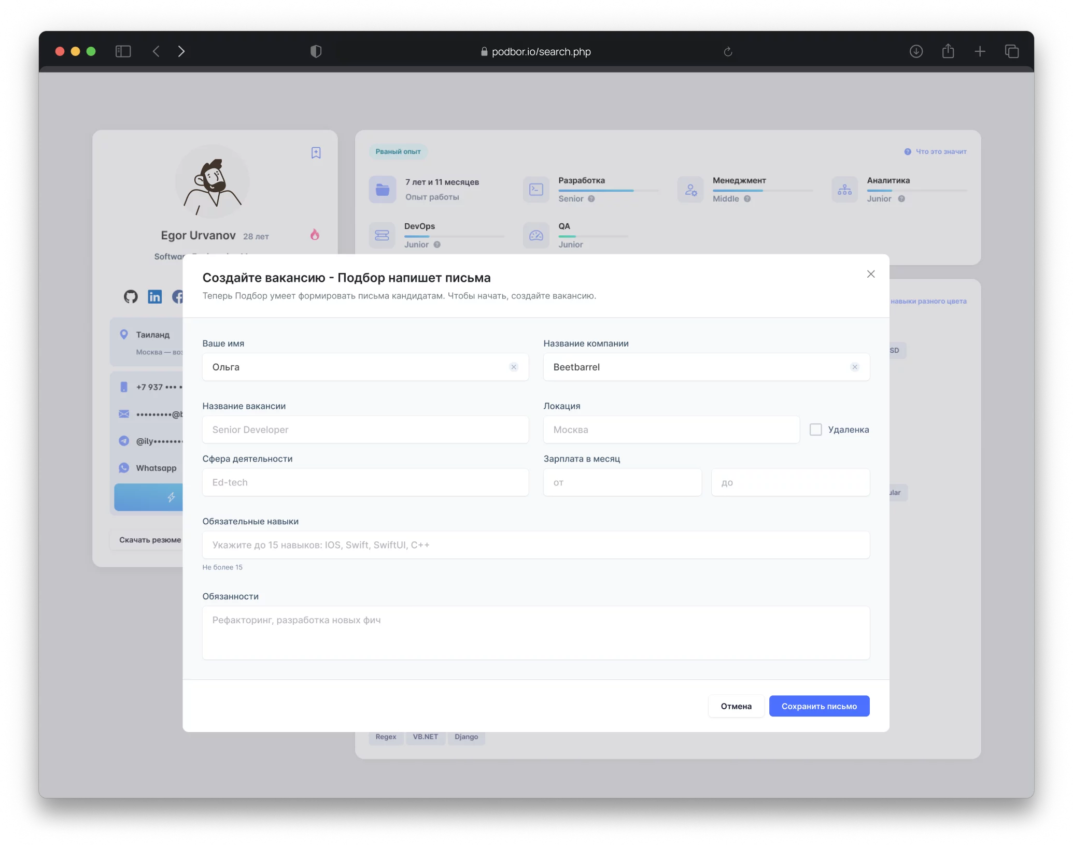Focus the required skills input
The height and width of the screenshot is (845, 1073).
535,545
